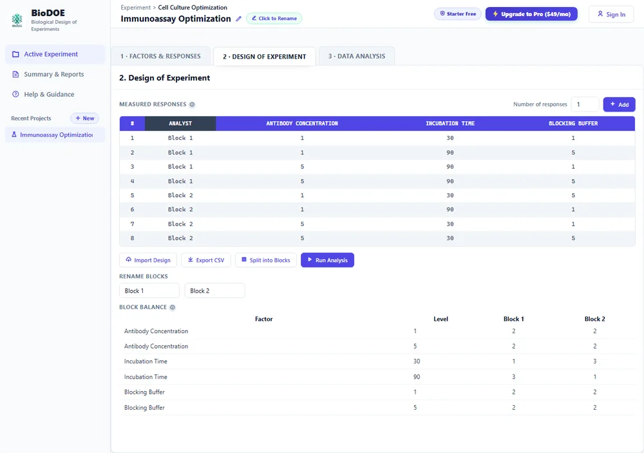Screen dimensions: 644x453
Task: Click the ANTIBODY CONCENTRATION column header
Action: (x=302, y=123)
